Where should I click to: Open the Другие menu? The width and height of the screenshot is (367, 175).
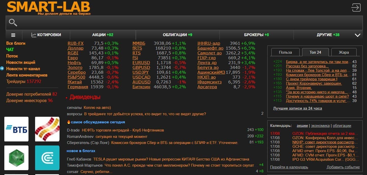pos(328,35)
